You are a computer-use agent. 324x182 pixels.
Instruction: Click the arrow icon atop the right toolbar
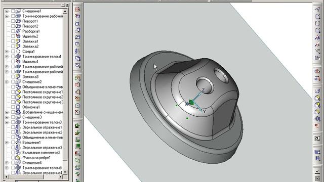(317, 9)
